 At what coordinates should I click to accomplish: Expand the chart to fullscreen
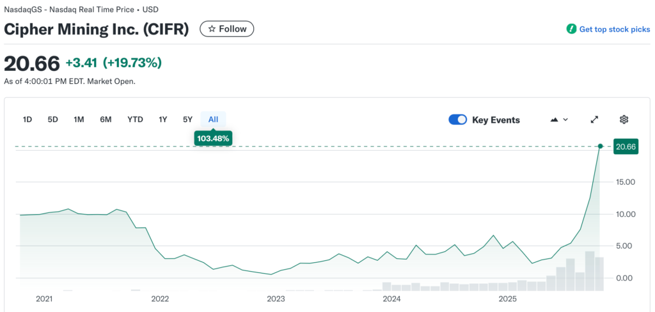[x=594, y=120]
